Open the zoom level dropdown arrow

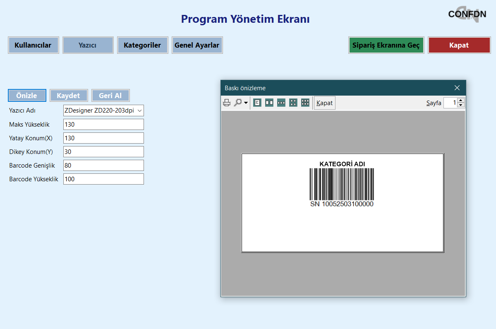[246, 103]
